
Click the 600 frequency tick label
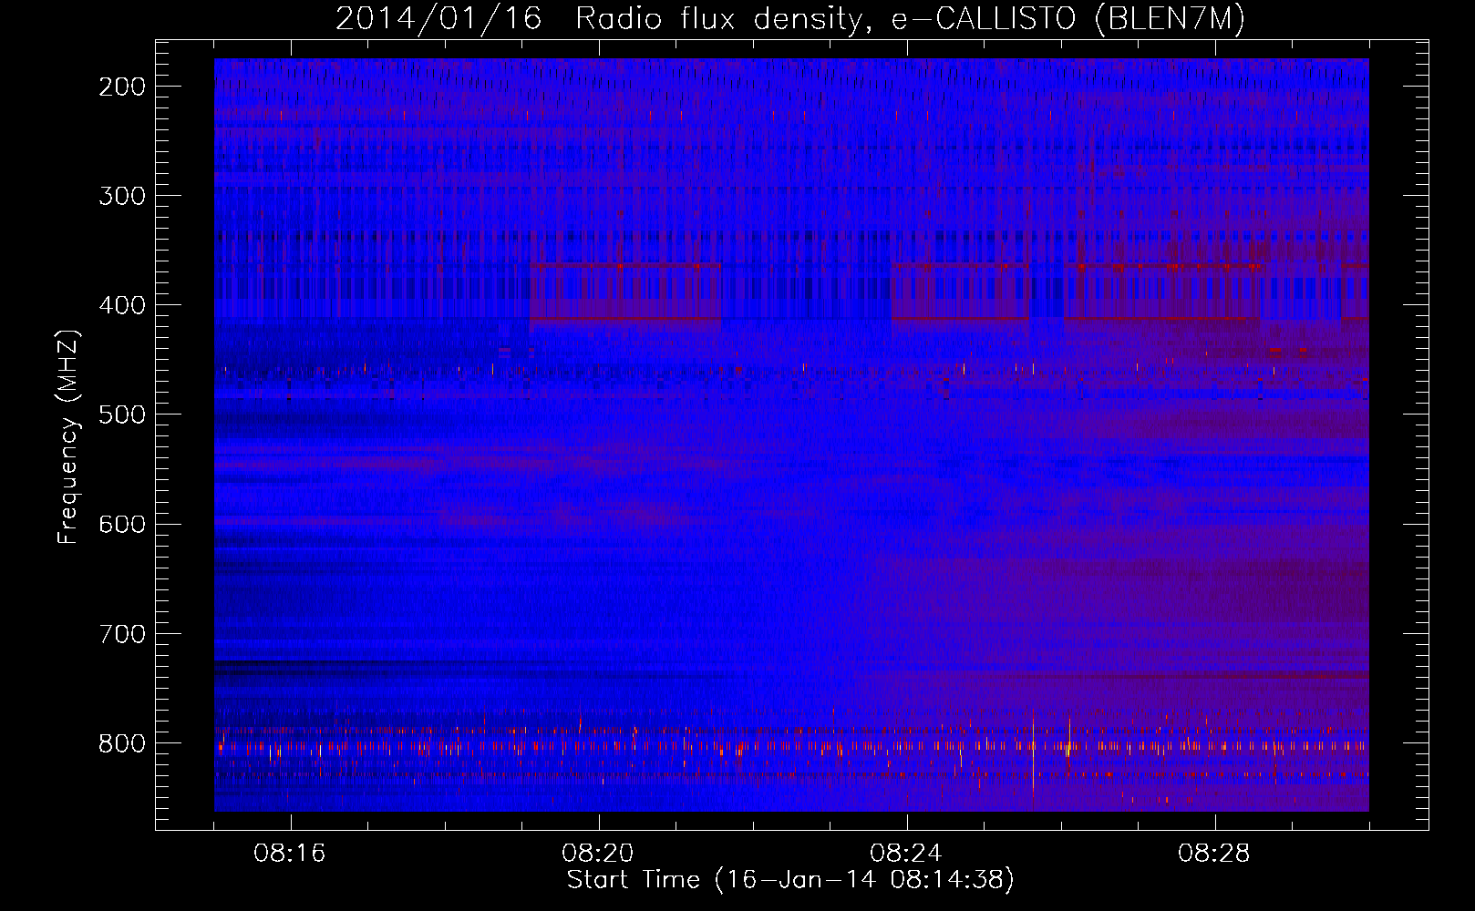(121, 524)
